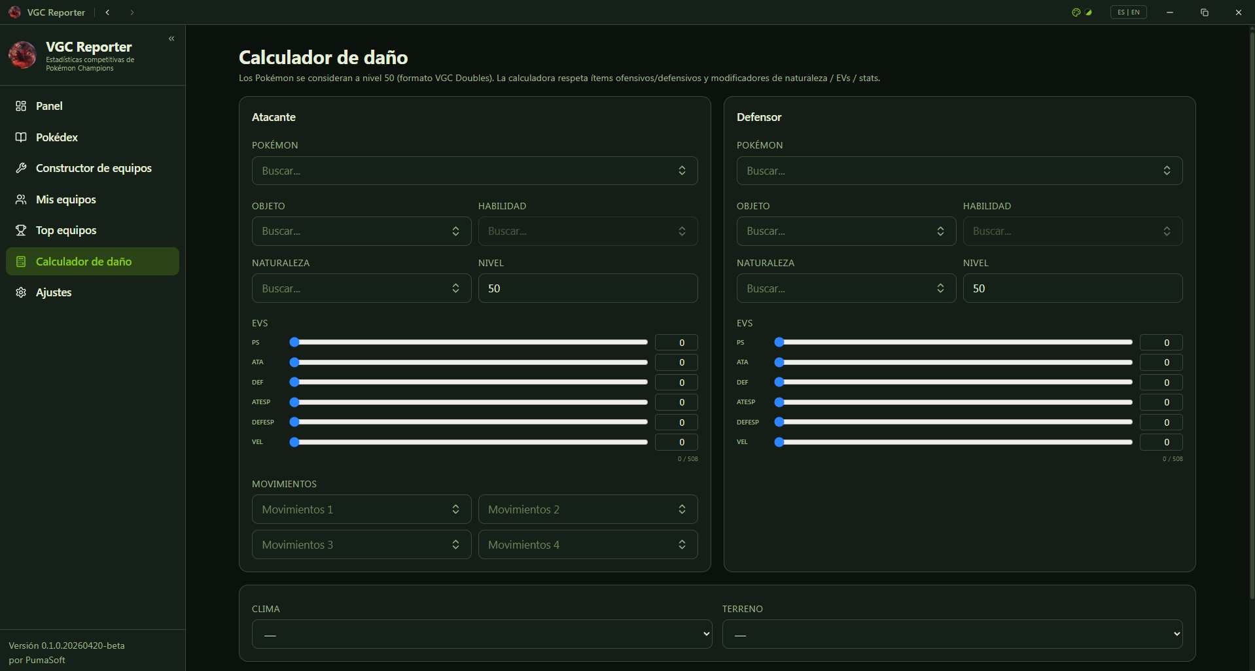Image resolution: width=1255 pixels, height=671 pixels.
Task: Click the 'por PumaSoft' credit text
Action: [37, 660]
